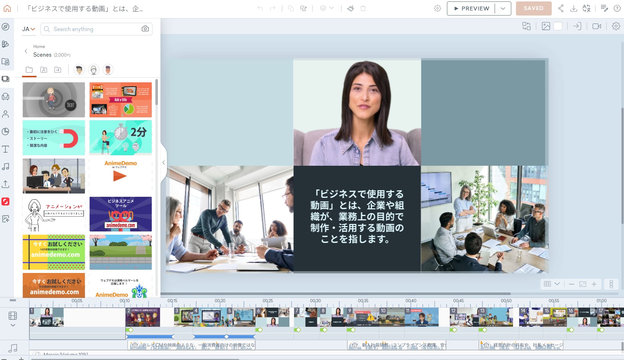Screen dimensions: 624x360
Task: Open the white background color swatch
Action: click(x=558, y=26)
